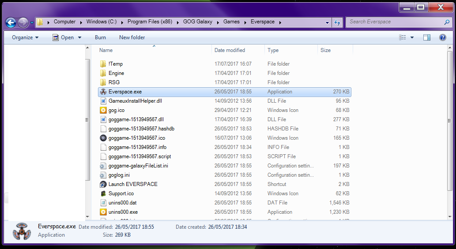Create a New folder
Viewport: 456px width, 249px height.
point(132,37)
